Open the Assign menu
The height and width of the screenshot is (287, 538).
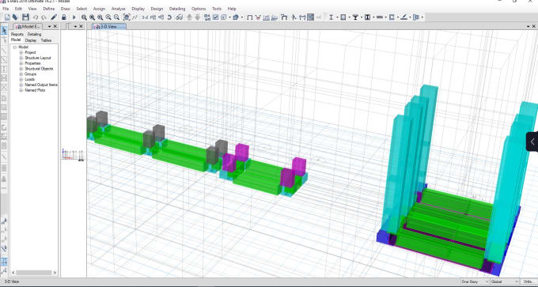coord(99,9)
